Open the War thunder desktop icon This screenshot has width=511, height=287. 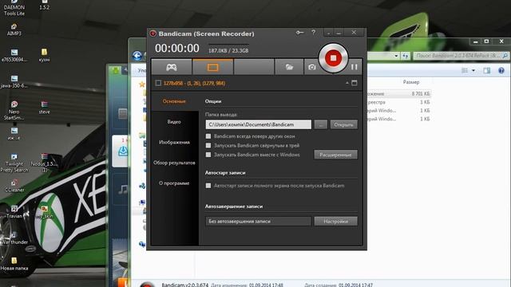pyautogui.click(x=14, y=238)
